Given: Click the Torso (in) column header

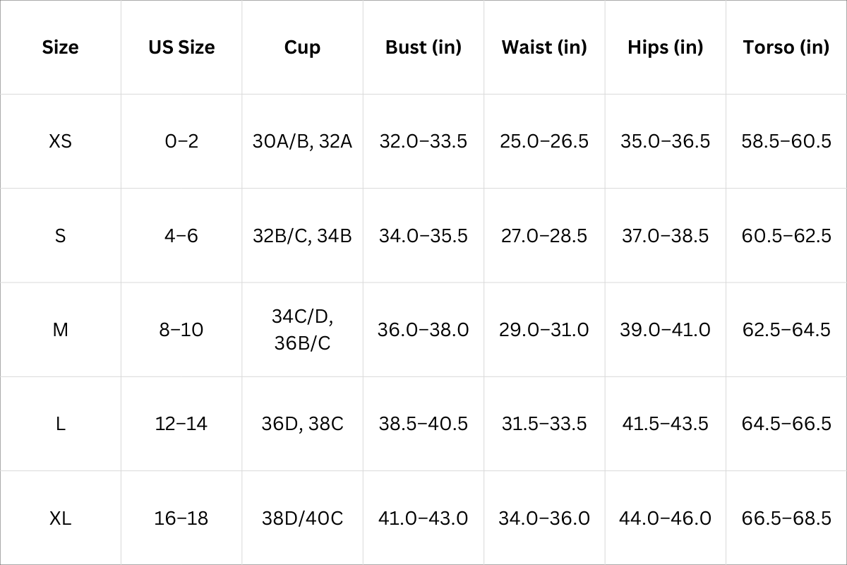Looking at the screenshot, I should [x=786, y=47].
